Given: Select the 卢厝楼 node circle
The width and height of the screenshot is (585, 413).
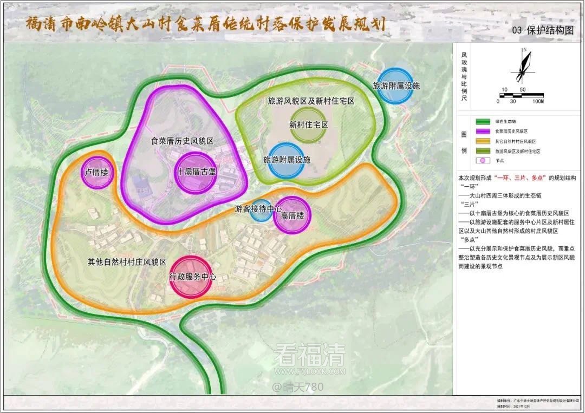Looking at the screenshot, I should (x=97, y=173).
